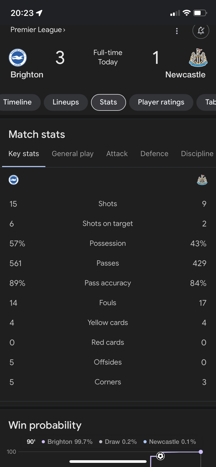
Task: Tap the Brighton team name
Action: (x=27, y=75)
